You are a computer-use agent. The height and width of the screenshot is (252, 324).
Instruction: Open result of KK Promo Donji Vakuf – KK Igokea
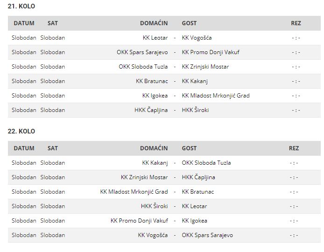click(x=294, y=221)
